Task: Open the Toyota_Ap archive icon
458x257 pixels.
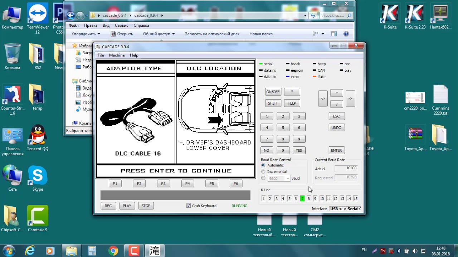Action: [x=415, y=138]
